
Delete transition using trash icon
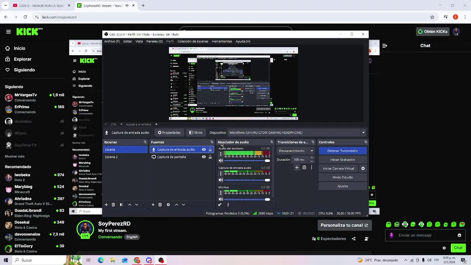pos(304,167)
